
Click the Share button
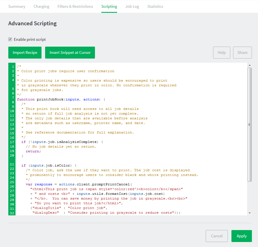coord(242,52)
